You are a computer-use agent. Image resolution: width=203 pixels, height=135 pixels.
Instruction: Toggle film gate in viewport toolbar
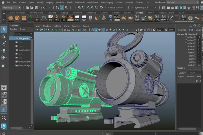(69, 30)
